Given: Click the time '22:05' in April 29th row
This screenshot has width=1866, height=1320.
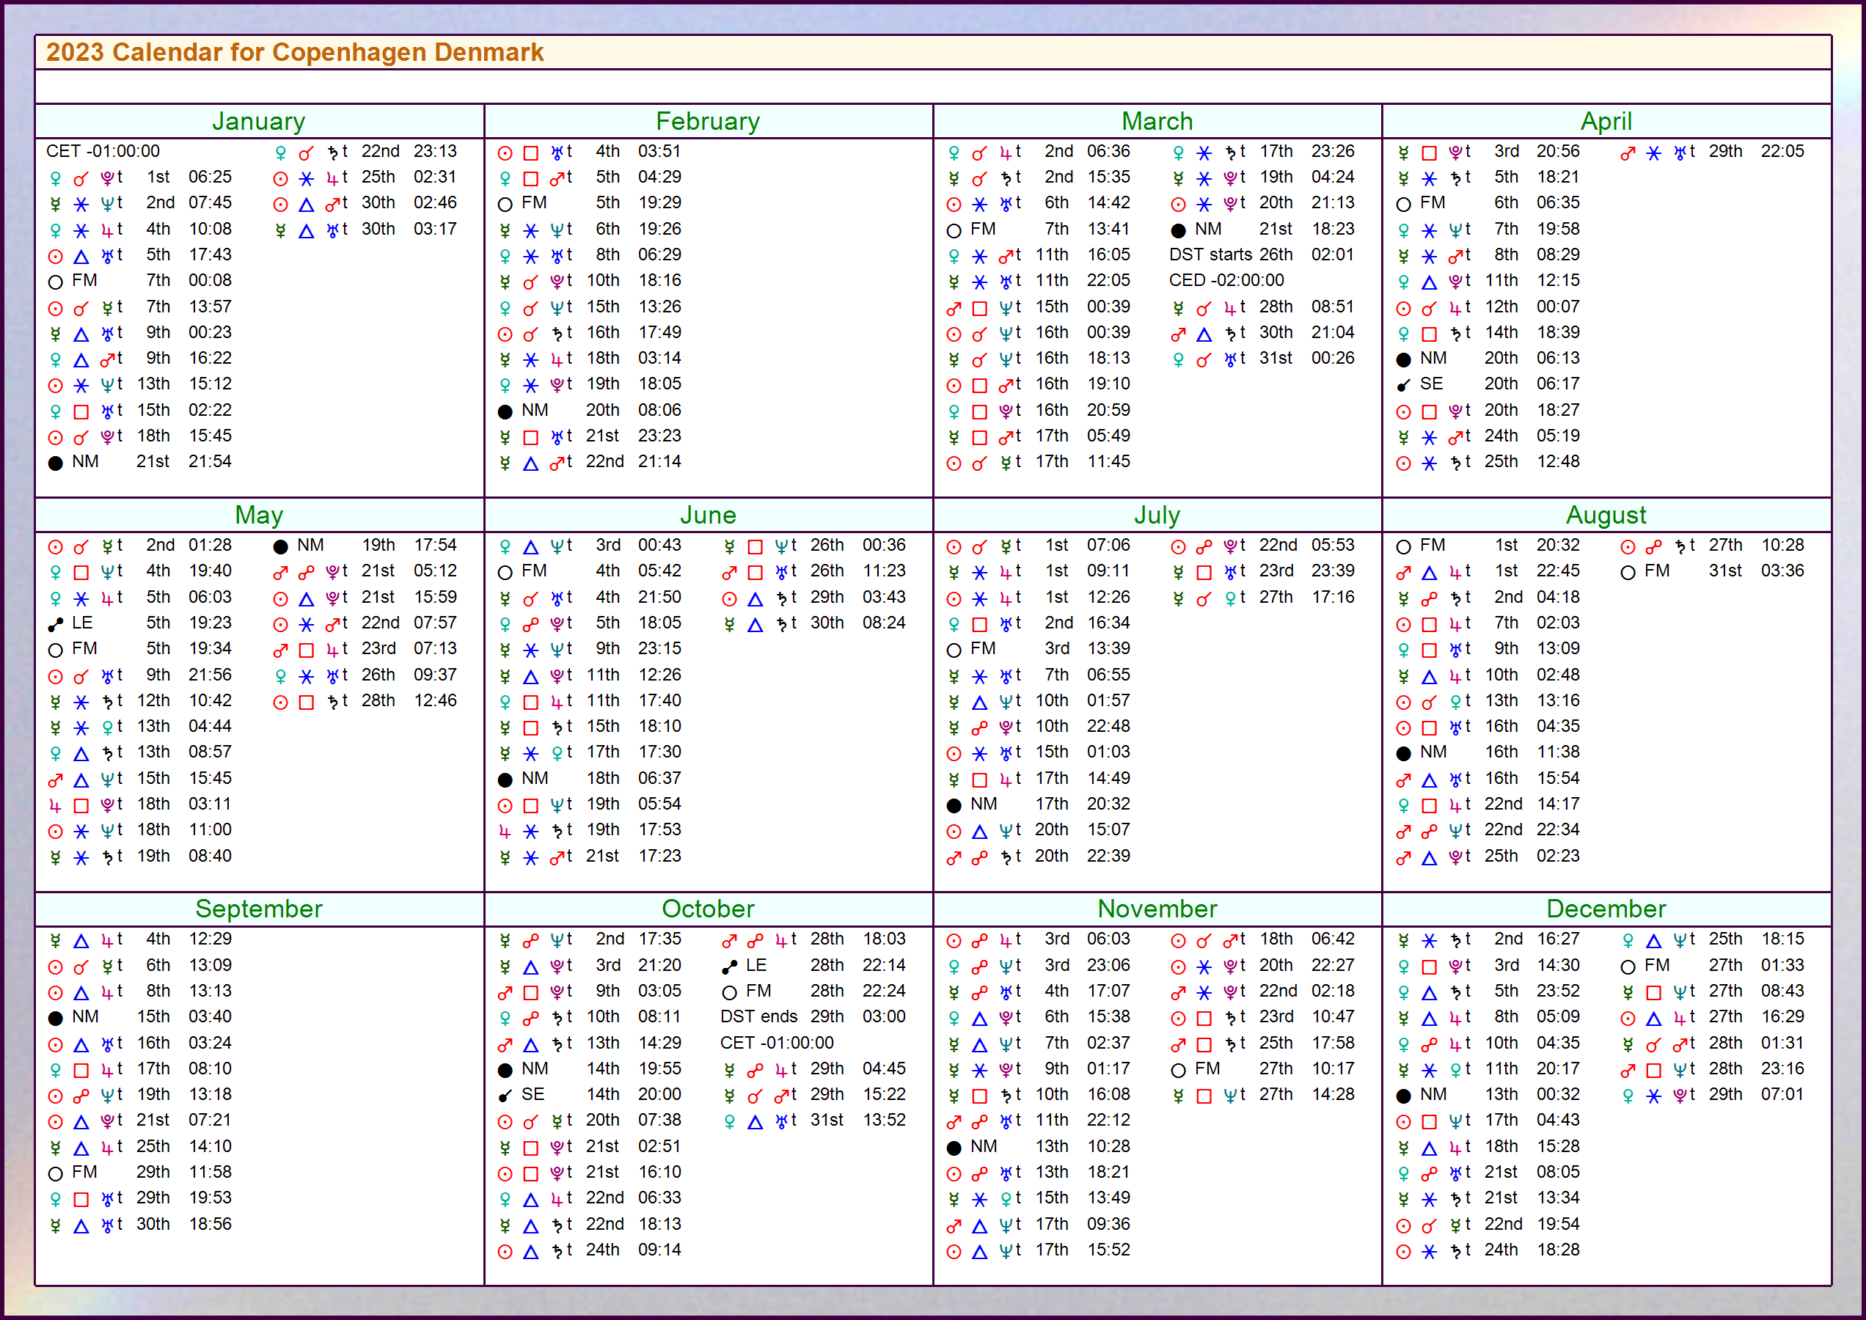Looking at the screenshot, I should coord(1782,151).
